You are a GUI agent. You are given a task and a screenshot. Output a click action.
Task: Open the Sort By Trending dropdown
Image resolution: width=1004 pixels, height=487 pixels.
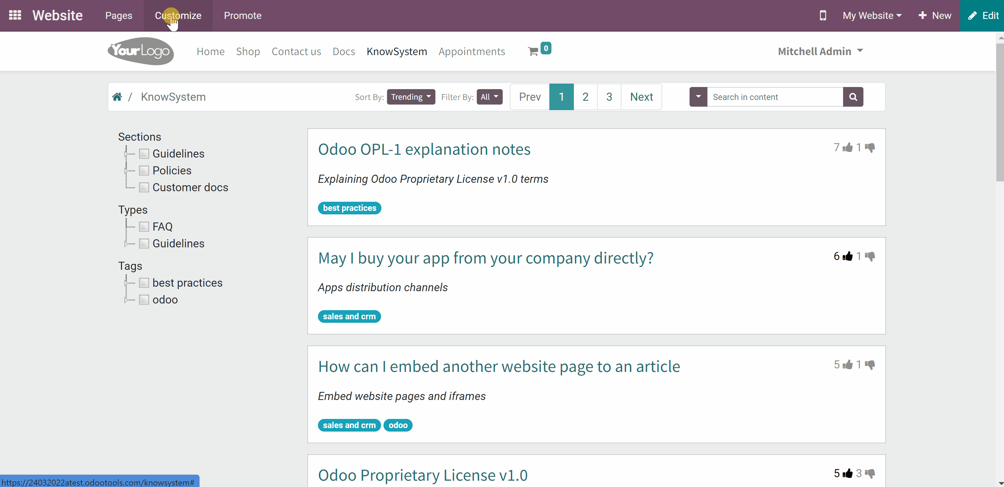point(411,97)
